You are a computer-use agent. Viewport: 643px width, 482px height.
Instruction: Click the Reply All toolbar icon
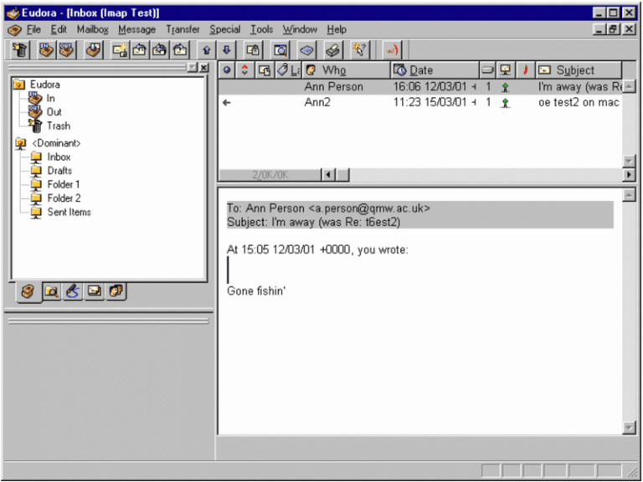pos(160,50)
